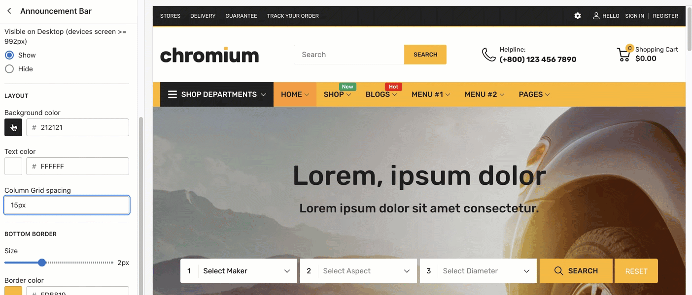692x295 pixels.
Task: Open the Background color swatch
Action: click(x=13, y=127)
